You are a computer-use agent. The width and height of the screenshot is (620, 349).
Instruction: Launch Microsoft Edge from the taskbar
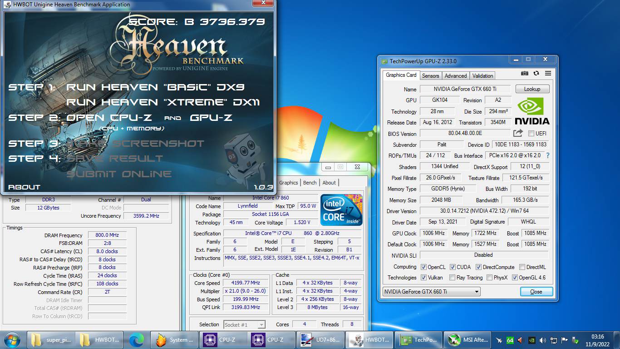point(136,339)
